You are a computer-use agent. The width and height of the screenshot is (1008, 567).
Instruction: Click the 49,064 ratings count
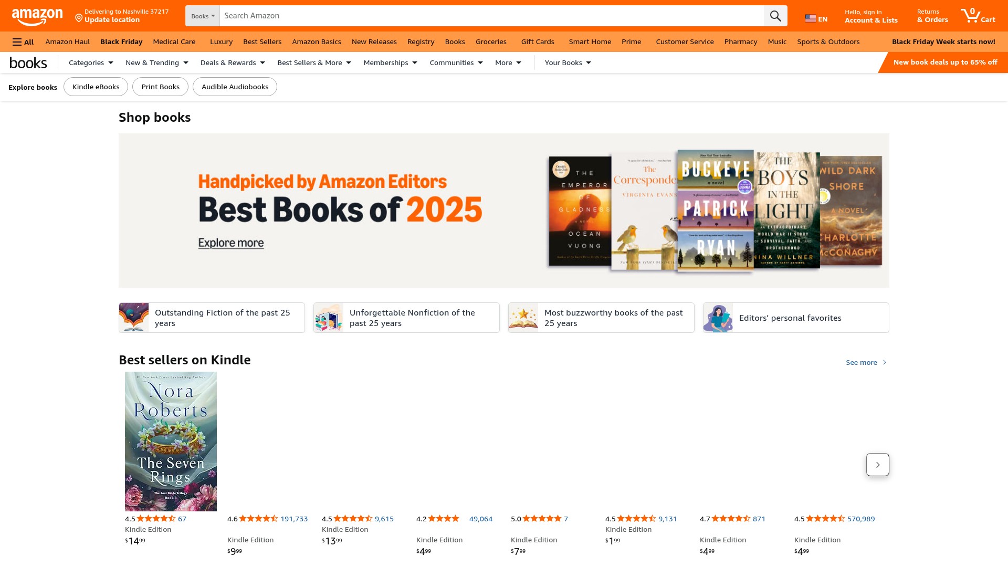tap(481, 519)
